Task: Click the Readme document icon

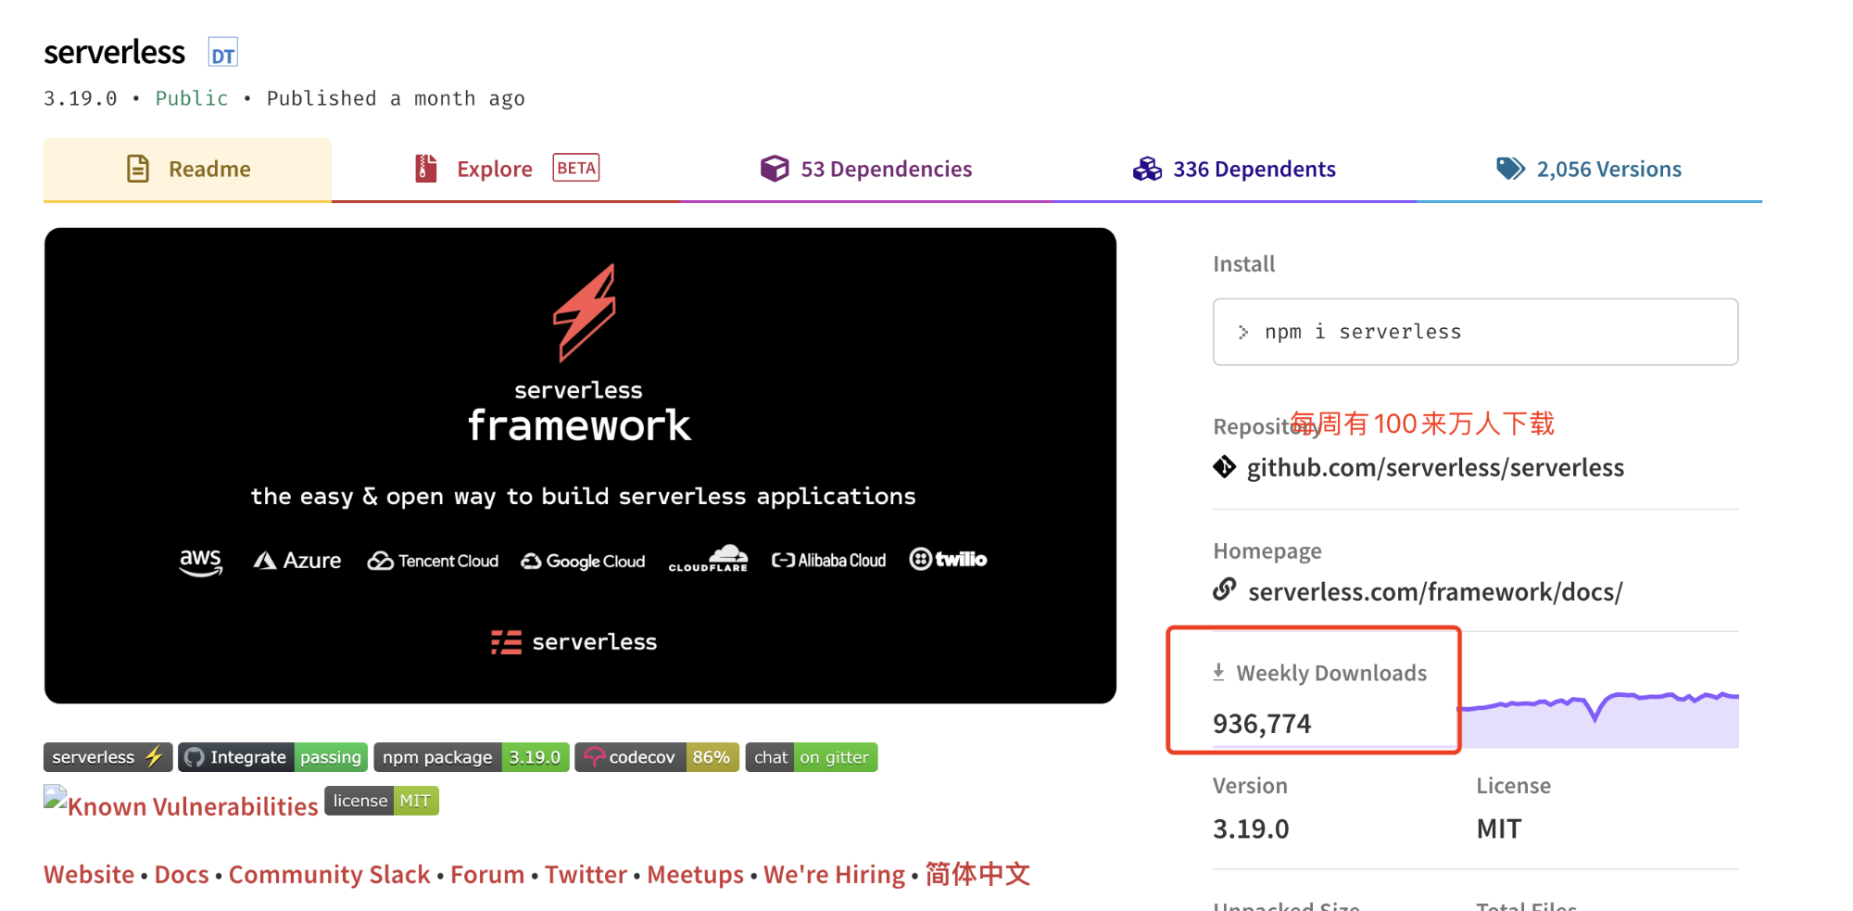Action: [138, 169]
